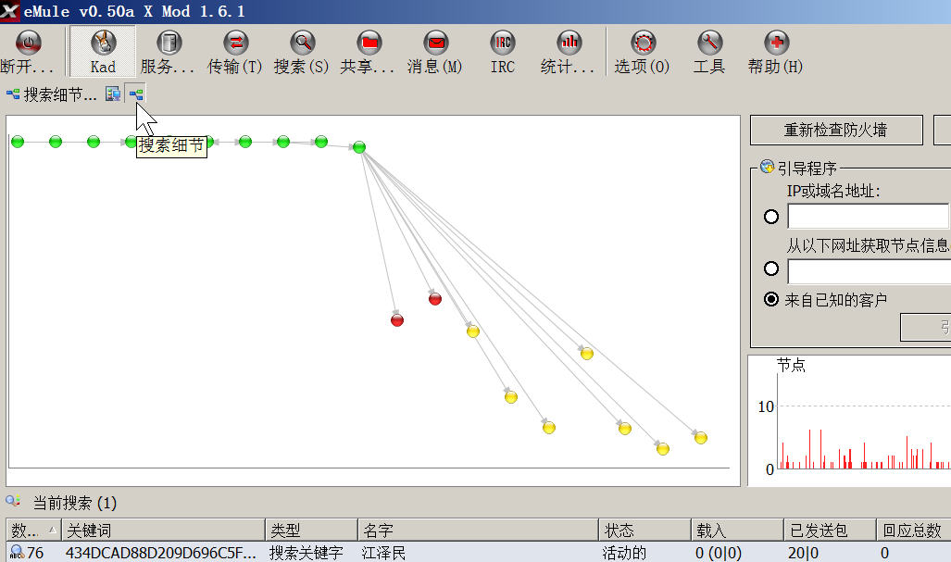
Task: Click the partially visible bootstrap button
Action: tap(926, 328)
